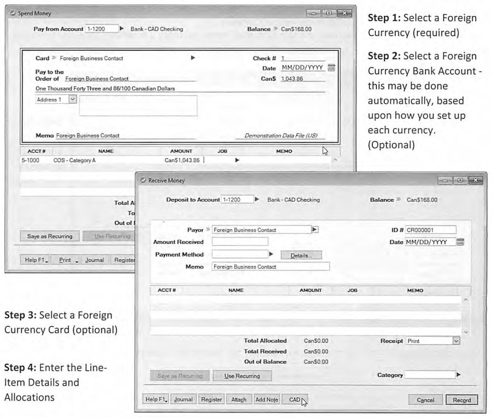Click ID # field CR000001
Image resolution: width=492 pixels, height=418 pixels.
click(430, 230)
